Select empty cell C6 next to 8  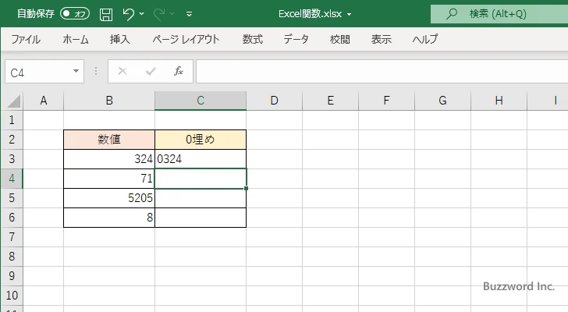pos(201,218)
